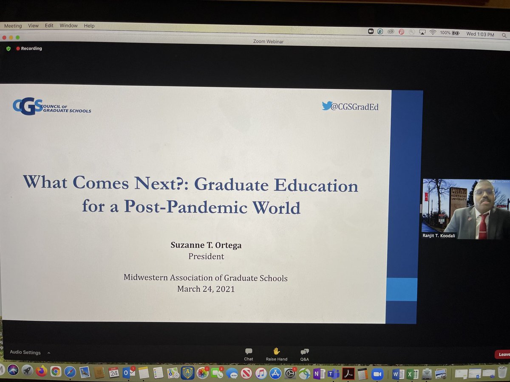Open Apple News from the Dock

[246, 374]
